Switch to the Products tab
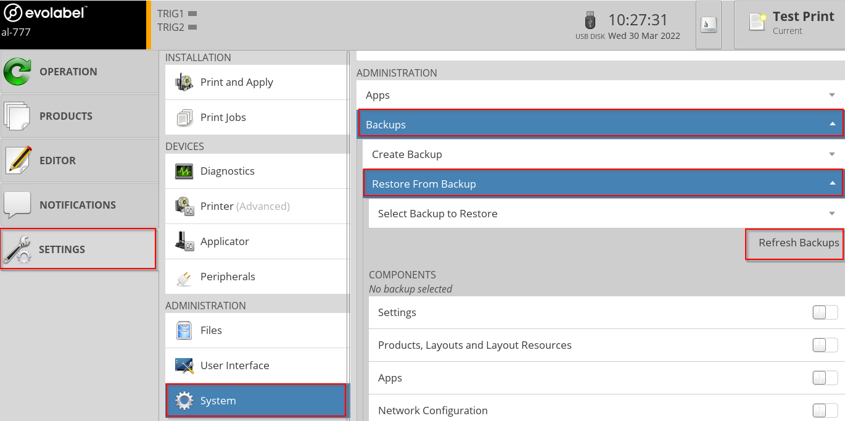The width and height of the screenshot is (845, 421). coord(80,116)
